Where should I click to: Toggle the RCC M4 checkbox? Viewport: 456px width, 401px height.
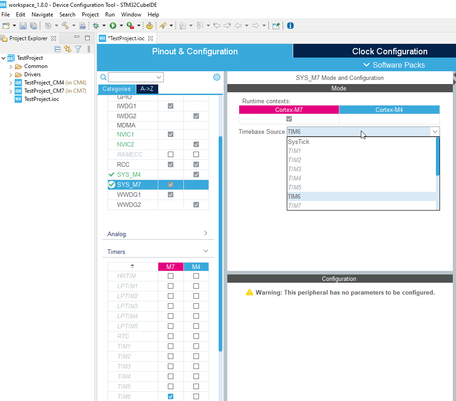[196, 164]
